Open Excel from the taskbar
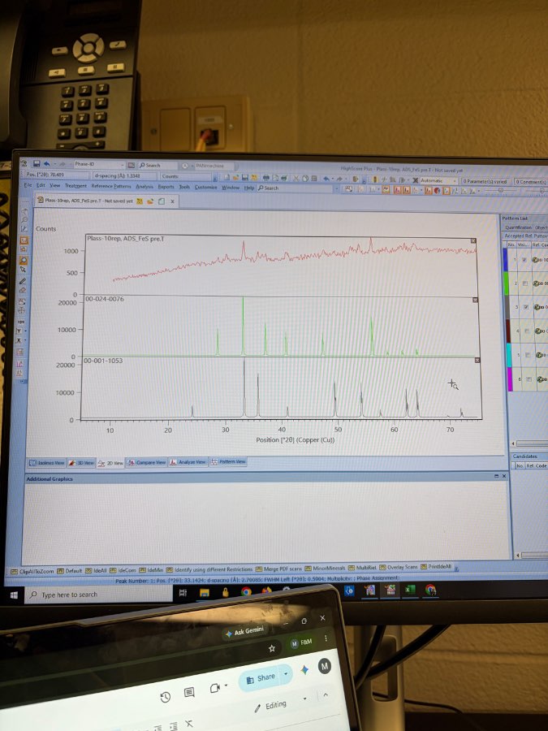This screenshot has width=548, height=731. tap(410, 590)
